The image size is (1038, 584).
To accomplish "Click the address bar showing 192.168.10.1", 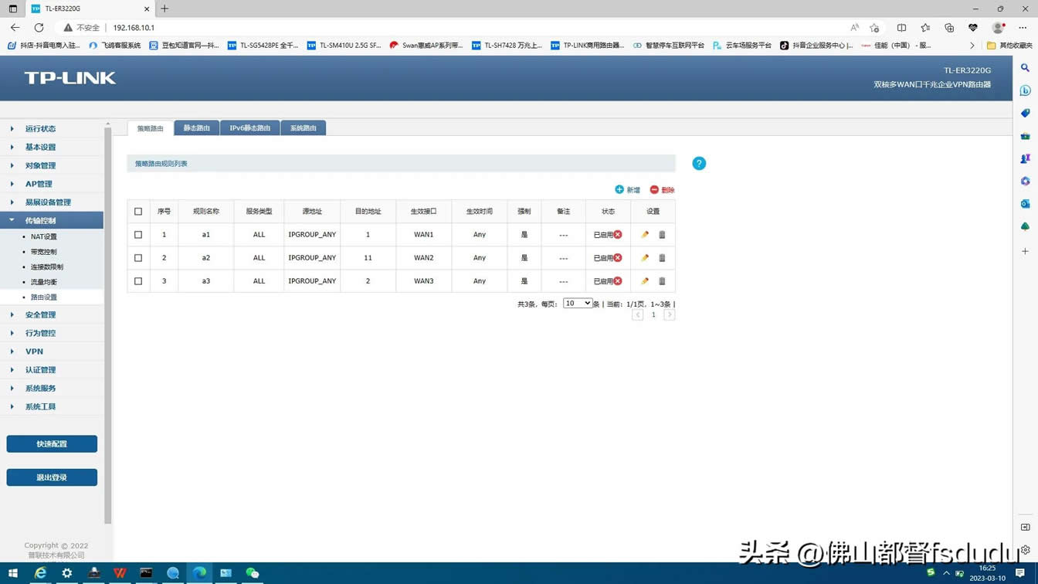I will pyautogui.click(x=309, y=28).
